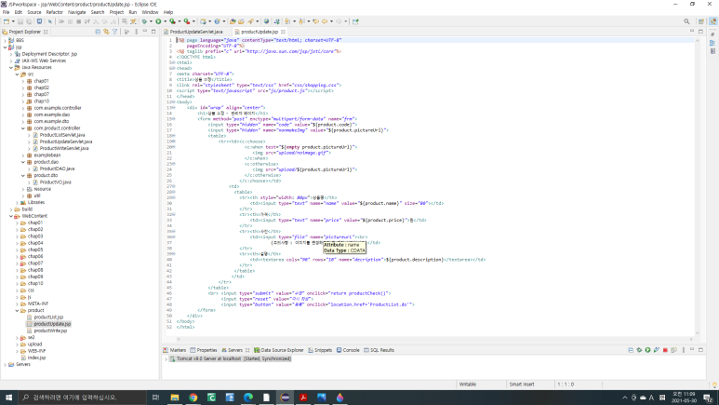This screenshot has height=405, width=719.
Task: Expand the Servers project node
Action: (5, 364)
